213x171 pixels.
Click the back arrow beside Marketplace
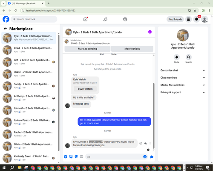coord(6,29)
